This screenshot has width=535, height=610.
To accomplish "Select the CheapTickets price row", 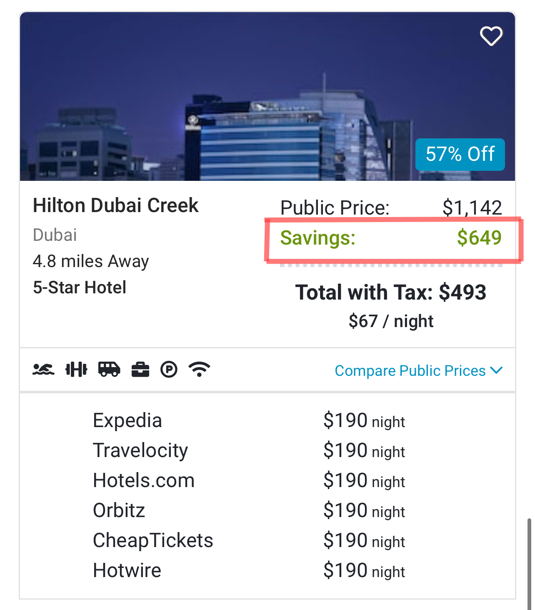I will pos(249,540).
